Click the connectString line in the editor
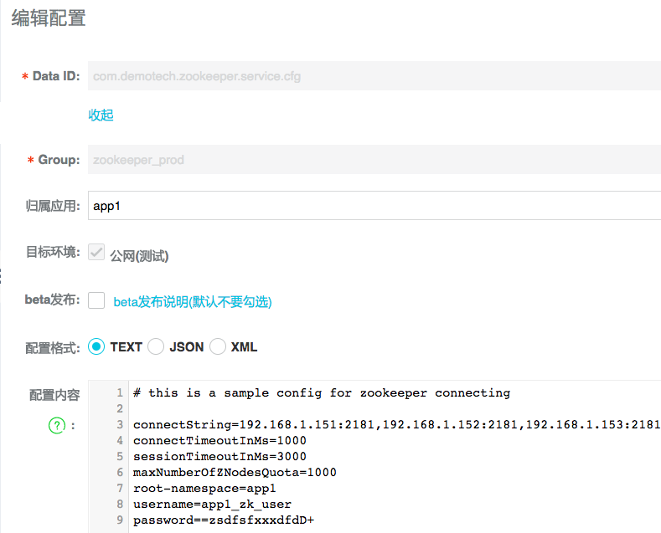 (x=397, y=424)
